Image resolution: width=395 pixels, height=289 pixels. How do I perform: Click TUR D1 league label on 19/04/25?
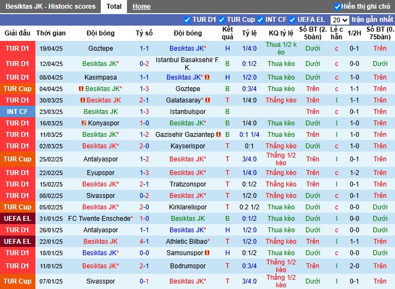[17, 49]
